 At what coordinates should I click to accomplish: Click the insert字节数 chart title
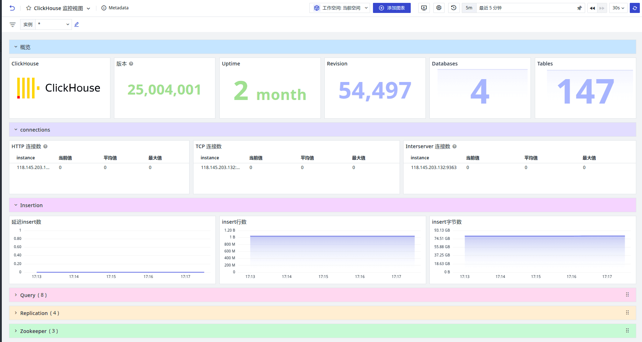tap(447, 222)
